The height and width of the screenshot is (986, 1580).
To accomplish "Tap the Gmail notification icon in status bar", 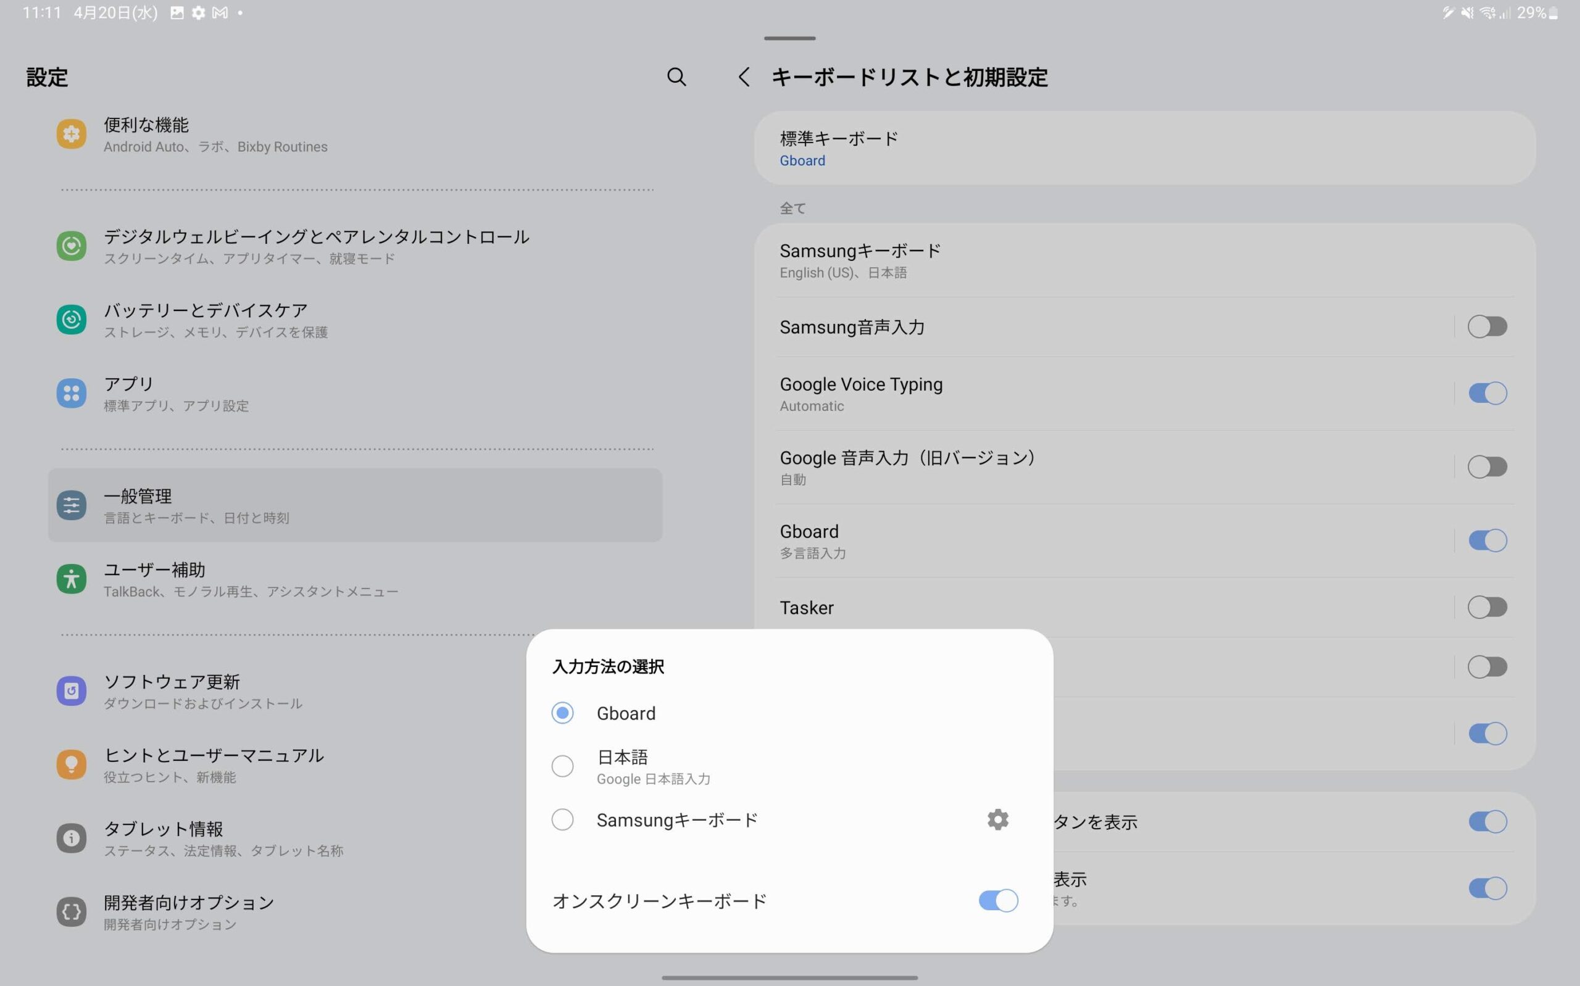I will (x=220, y=12).
